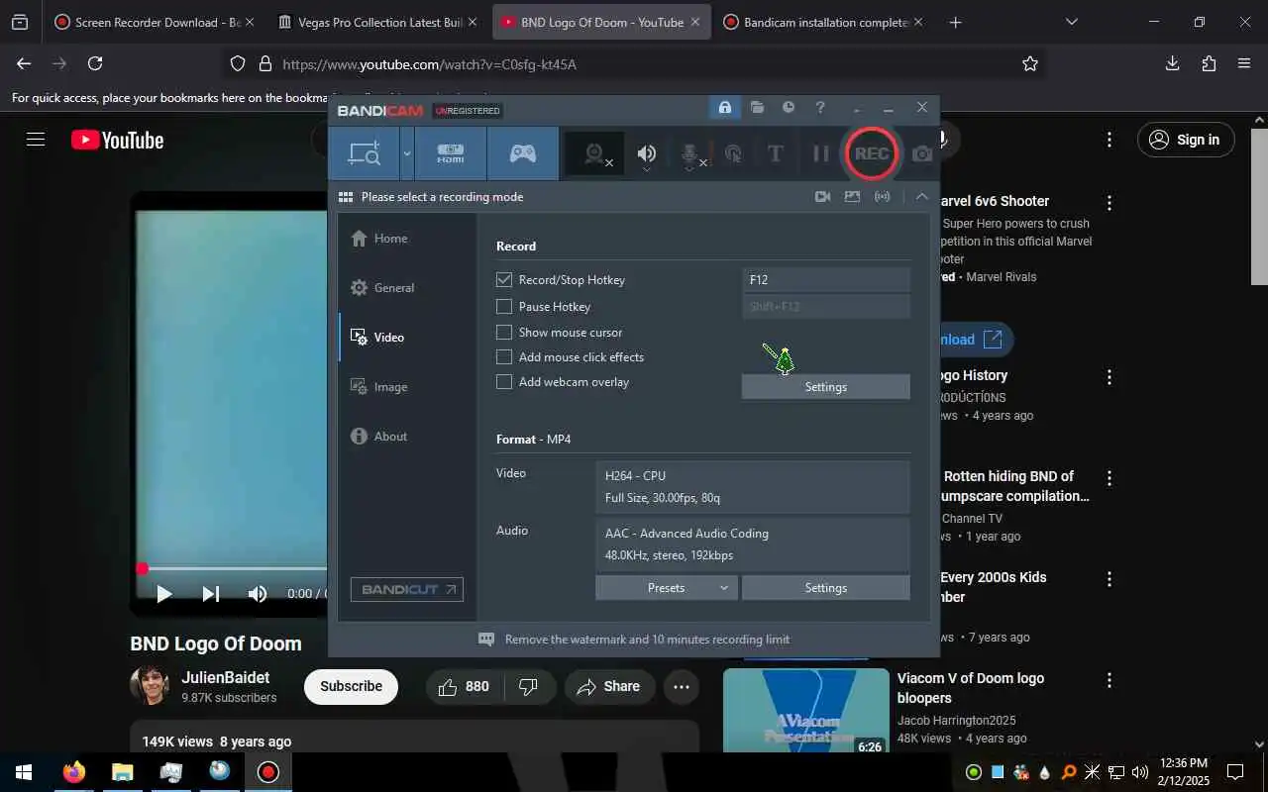Viewport: 1268px width, 792px height.
Task: Bookmark this page with the star icon
Action: (x=1030, y=63)
